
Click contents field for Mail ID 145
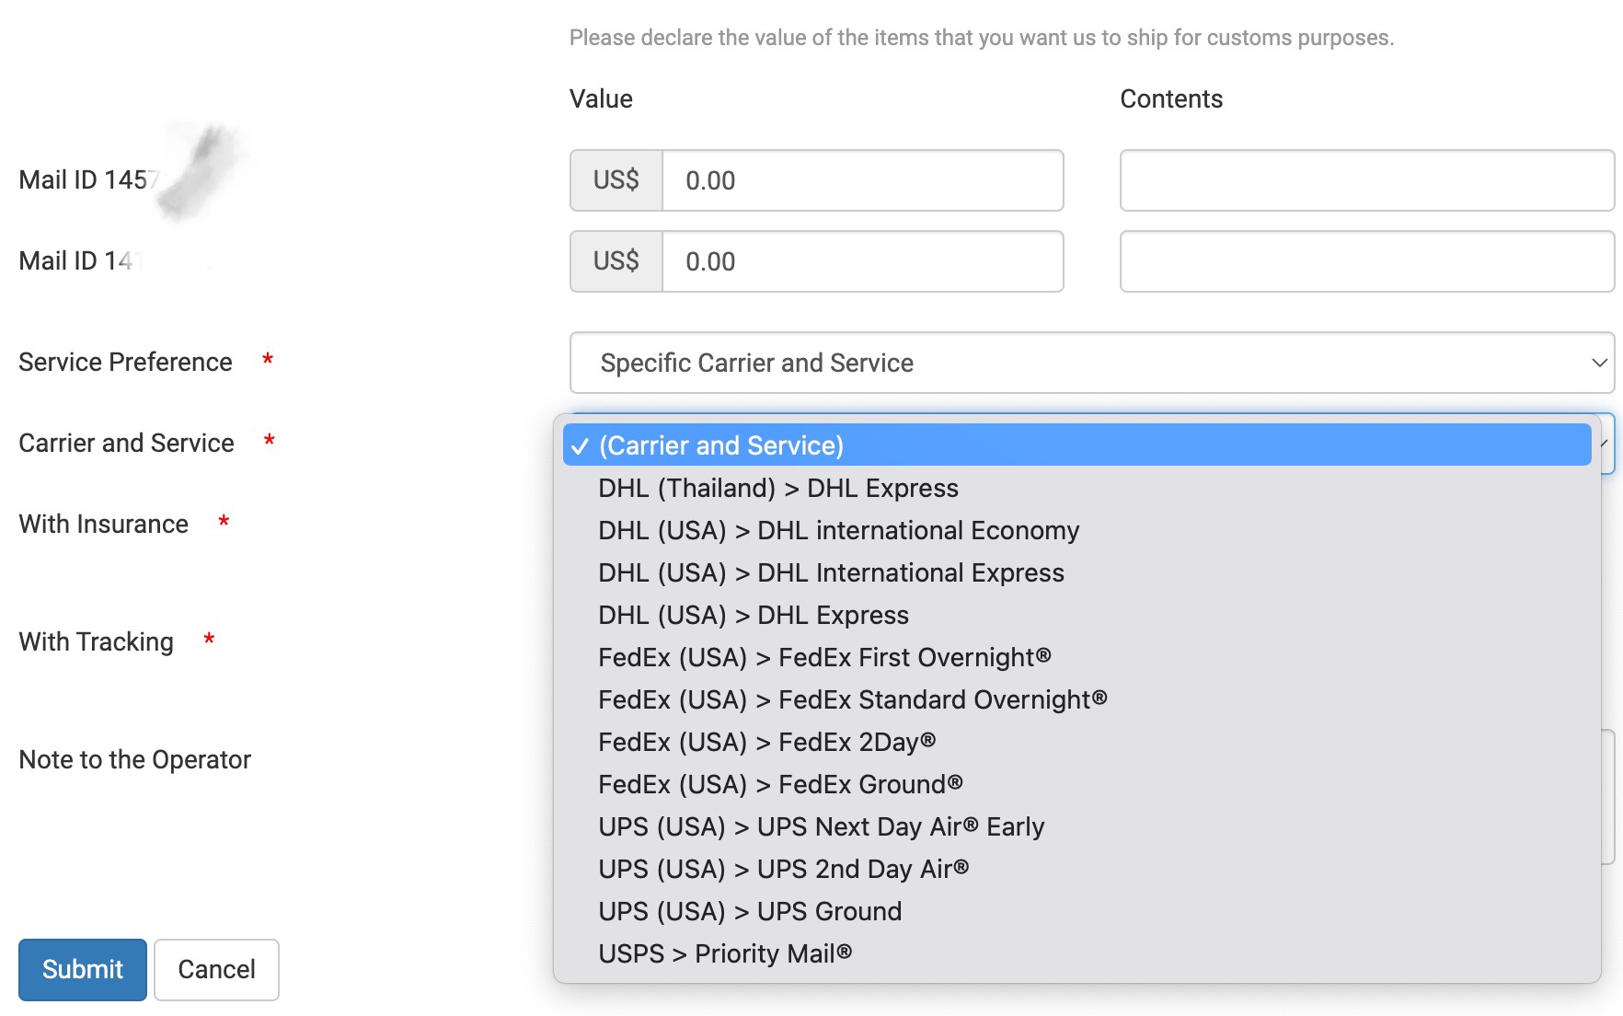coord(1367,180)
